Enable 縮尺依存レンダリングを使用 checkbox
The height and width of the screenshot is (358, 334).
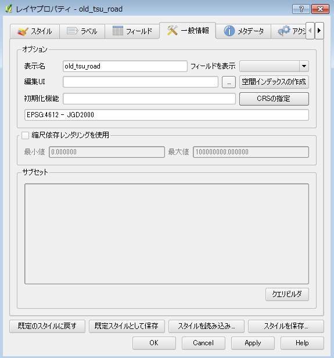click(25, 135)
